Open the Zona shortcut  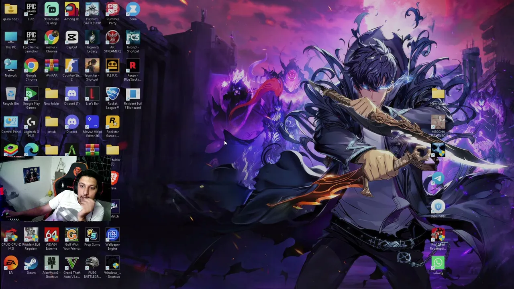(133, 12)
